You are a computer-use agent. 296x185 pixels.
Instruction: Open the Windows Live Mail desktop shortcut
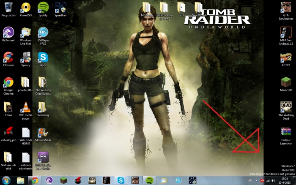coord(26,36)
